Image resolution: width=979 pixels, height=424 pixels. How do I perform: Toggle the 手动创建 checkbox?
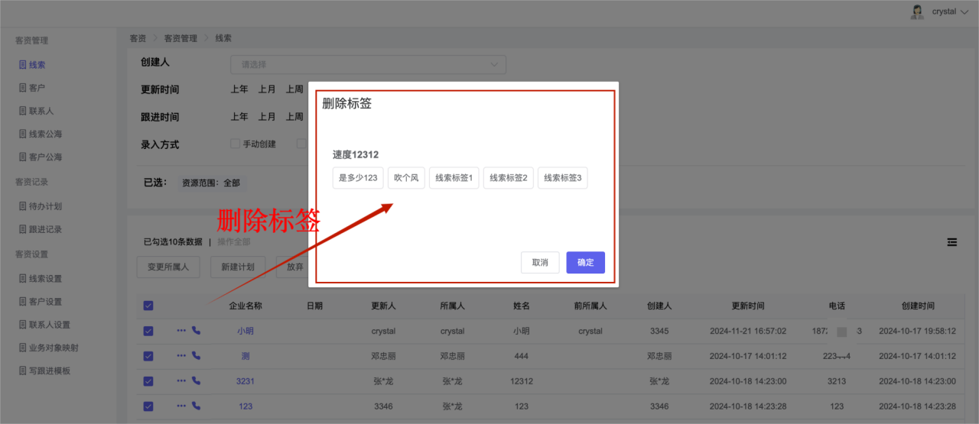(236, 144)
